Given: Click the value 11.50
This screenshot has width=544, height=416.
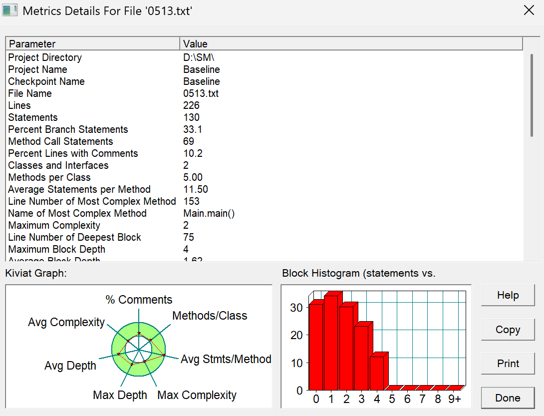Looking at the screenshot, I should pyautogui.click(x=196, y=189).
